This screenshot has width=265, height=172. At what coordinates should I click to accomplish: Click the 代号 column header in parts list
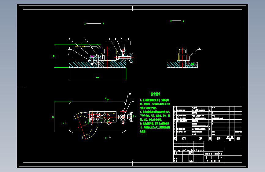coord(184,138)
